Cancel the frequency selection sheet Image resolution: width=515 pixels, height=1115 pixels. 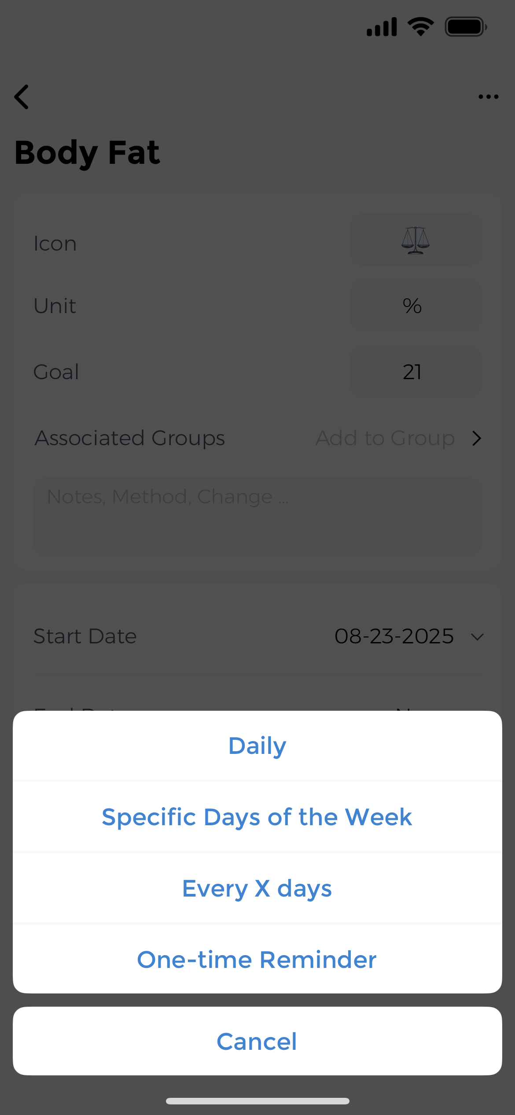pos(257,1041)
